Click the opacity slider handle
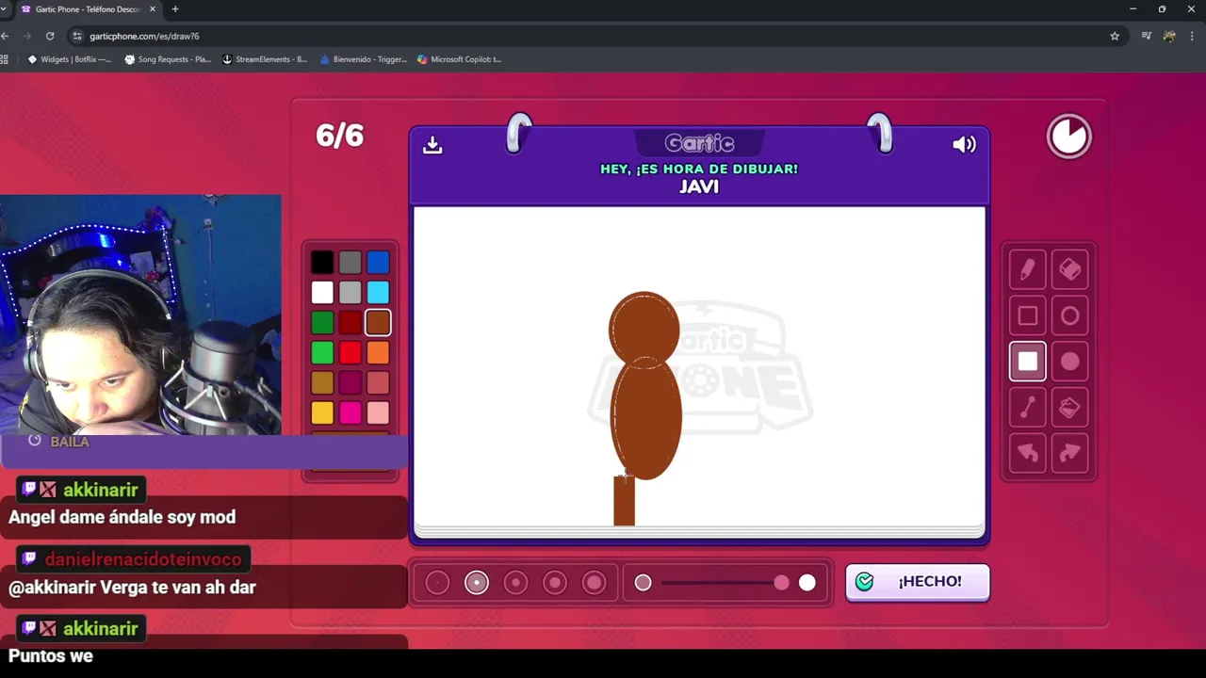 [x=781, y=583]
